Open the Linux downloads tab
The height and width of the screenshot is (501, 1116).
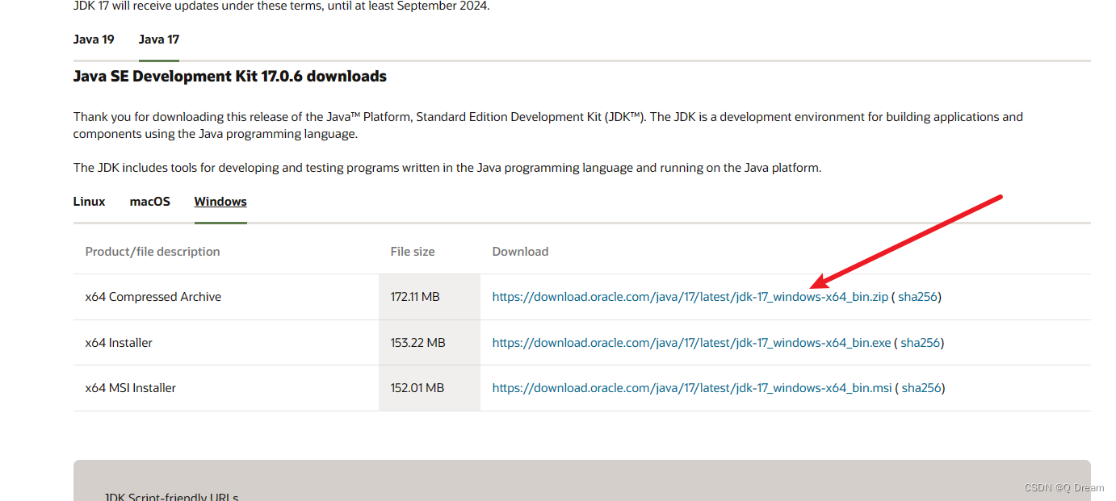89,202
